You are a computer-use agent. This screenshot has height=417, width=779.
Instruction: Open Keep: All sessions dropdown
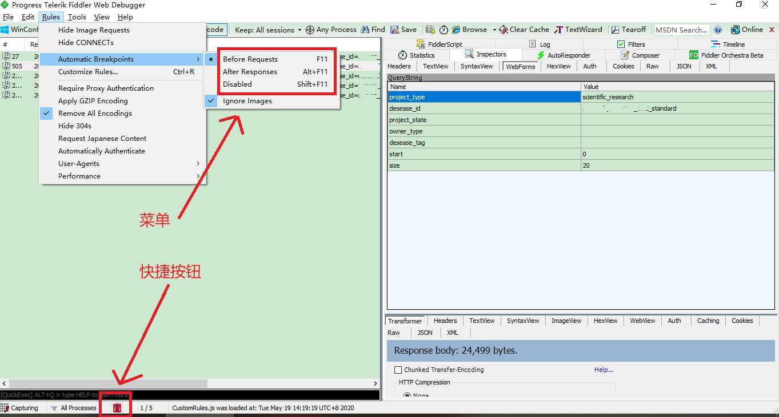click(268, 30)
